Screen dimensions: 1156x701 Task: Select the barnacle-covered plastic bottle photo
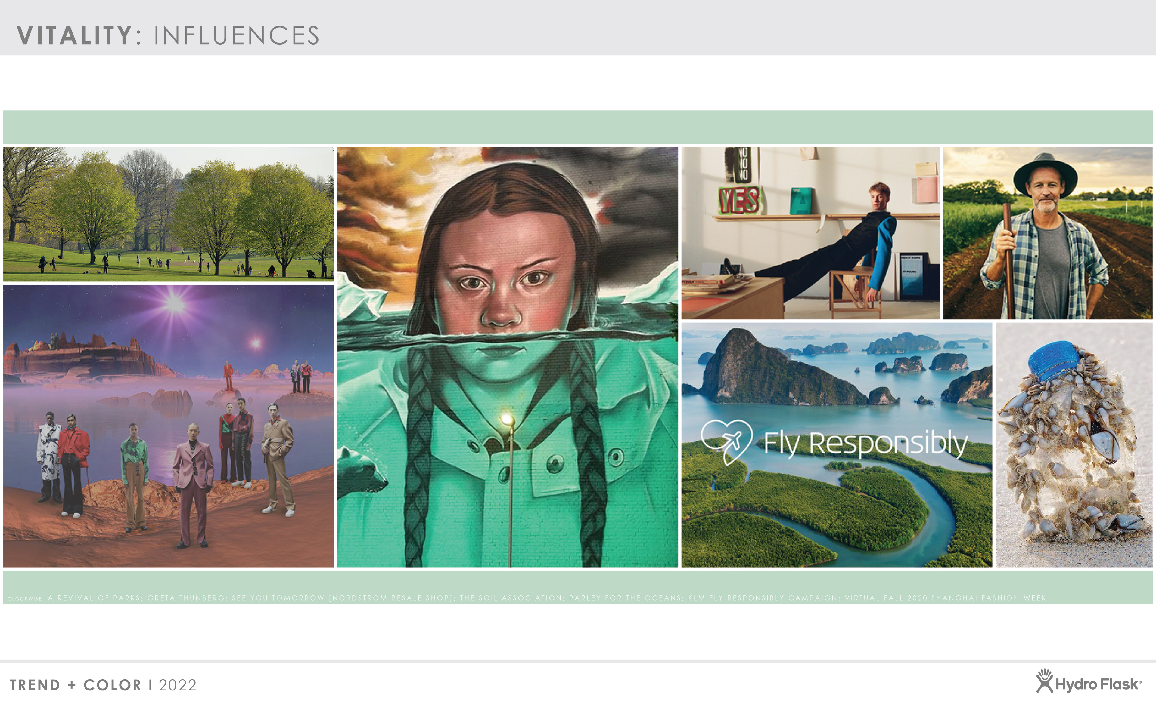point(1074,445)
